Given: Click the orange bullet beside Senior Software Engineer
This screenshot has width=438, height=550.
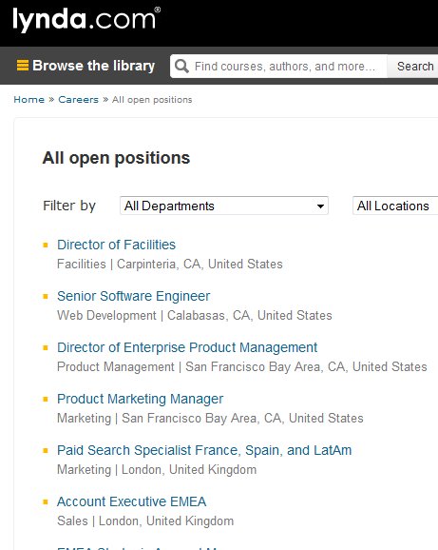Looking at the screenshot, I should tap(46, 296).
